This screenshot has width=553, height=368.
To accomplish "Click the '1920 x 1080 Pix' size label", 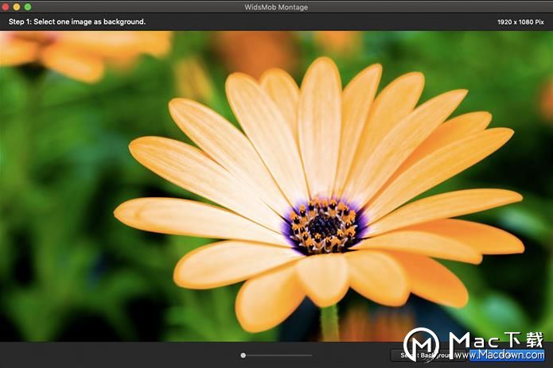I will [x=520, y=21].
